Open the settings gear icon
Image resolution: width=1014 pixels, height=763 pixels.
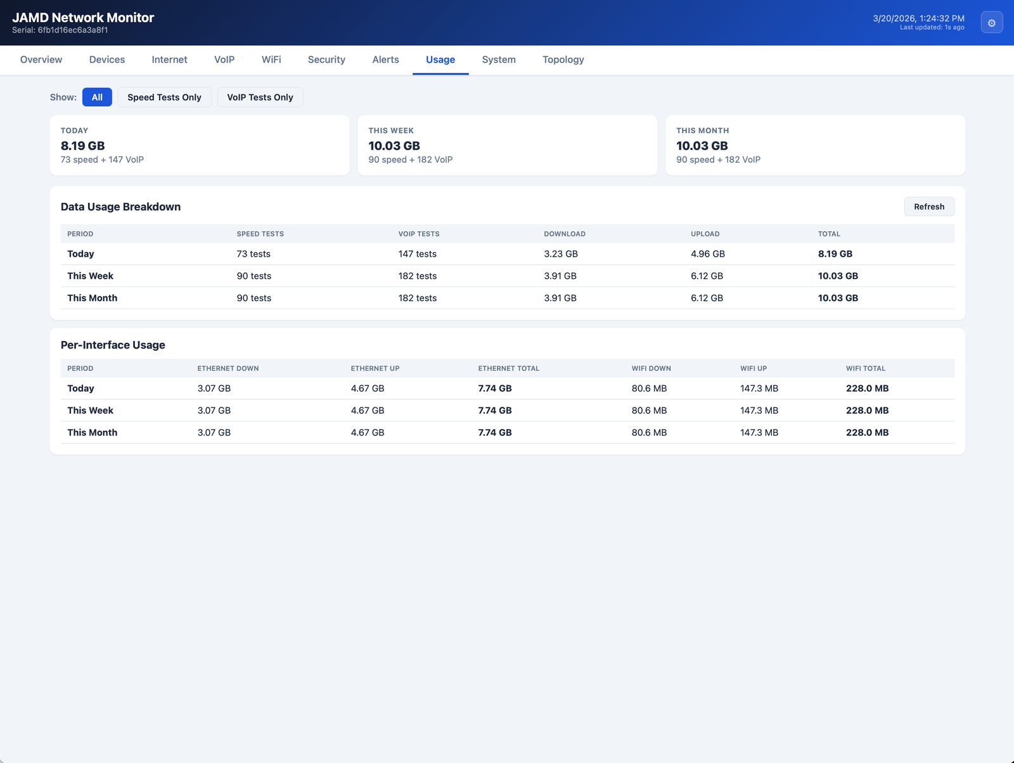[x=991, y=22]
